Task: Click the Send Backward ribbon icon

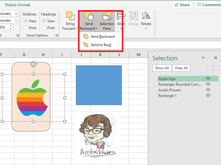Action: 89,16
